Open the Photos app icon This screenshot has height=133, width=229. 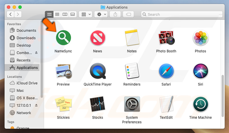tap(201, 38)
